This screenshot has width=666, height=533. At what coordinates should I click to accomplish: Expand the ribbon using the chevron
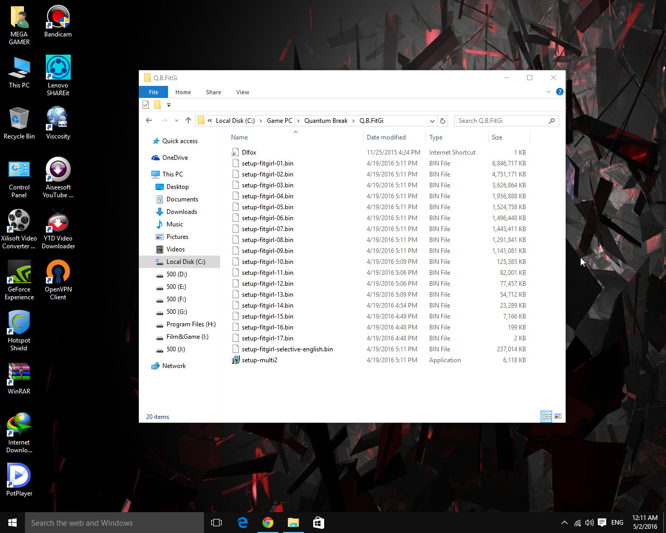coord(548,92)
